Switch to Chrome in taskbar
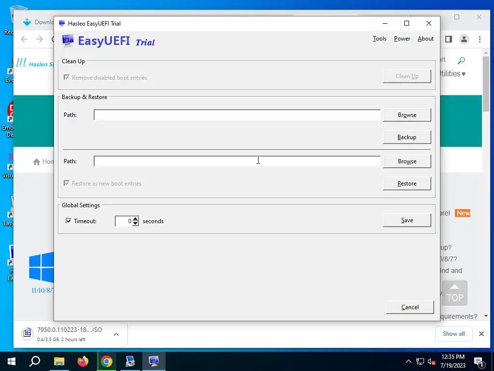Viewport: 494px width, 371px height. (x=107, y=361)
